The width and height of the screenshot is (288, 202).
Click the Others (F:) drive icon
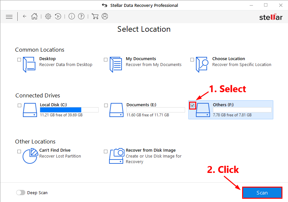click(x=203, y=110)
